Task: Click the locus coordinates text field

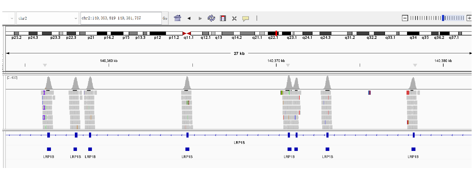Action: pyautogui.click(x=121, y=18)
